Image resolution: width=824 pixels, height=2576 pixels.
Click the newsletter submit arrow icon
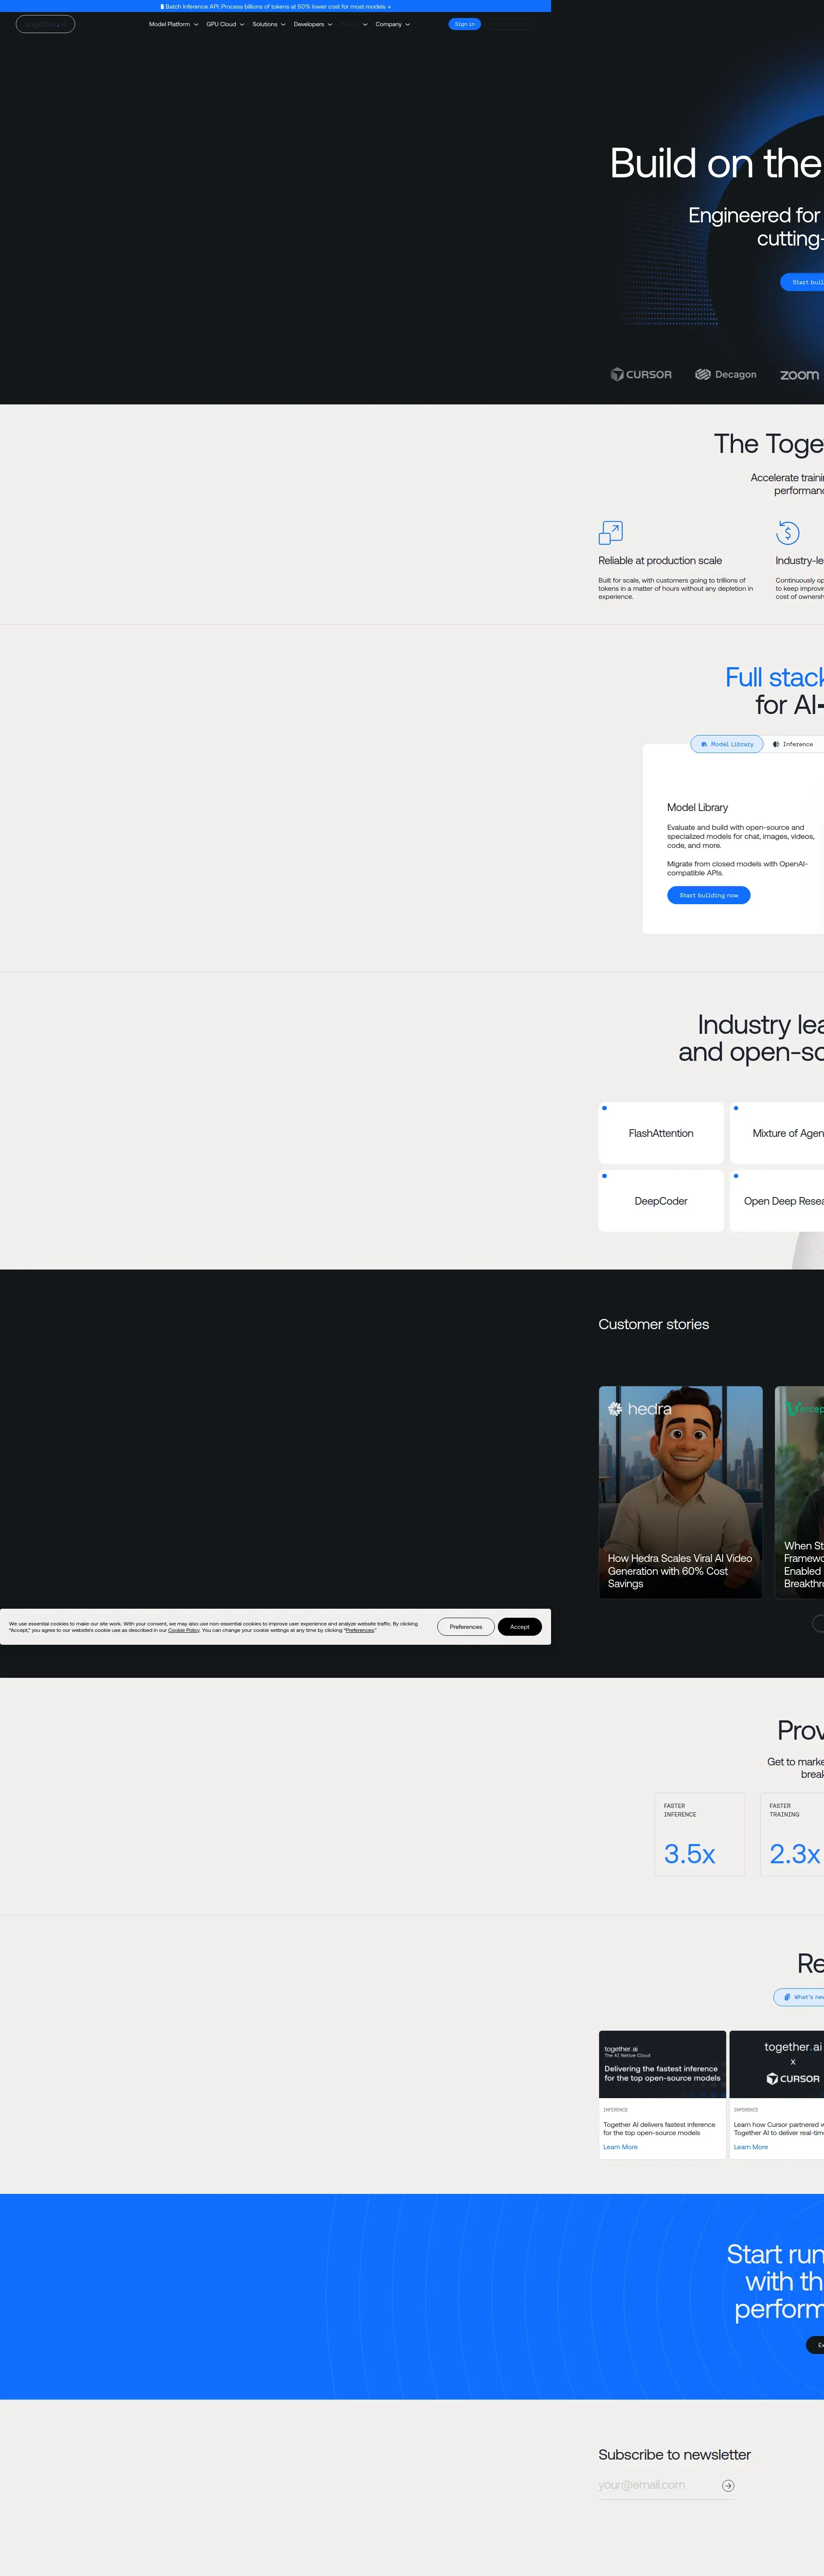[728, 2485]
